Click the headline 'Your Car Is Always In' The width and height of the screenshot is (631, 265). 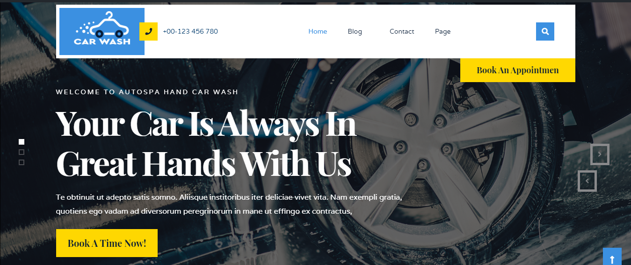click(x=206, y=124)
